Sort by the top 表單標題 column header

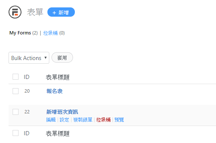coord(57,77)
